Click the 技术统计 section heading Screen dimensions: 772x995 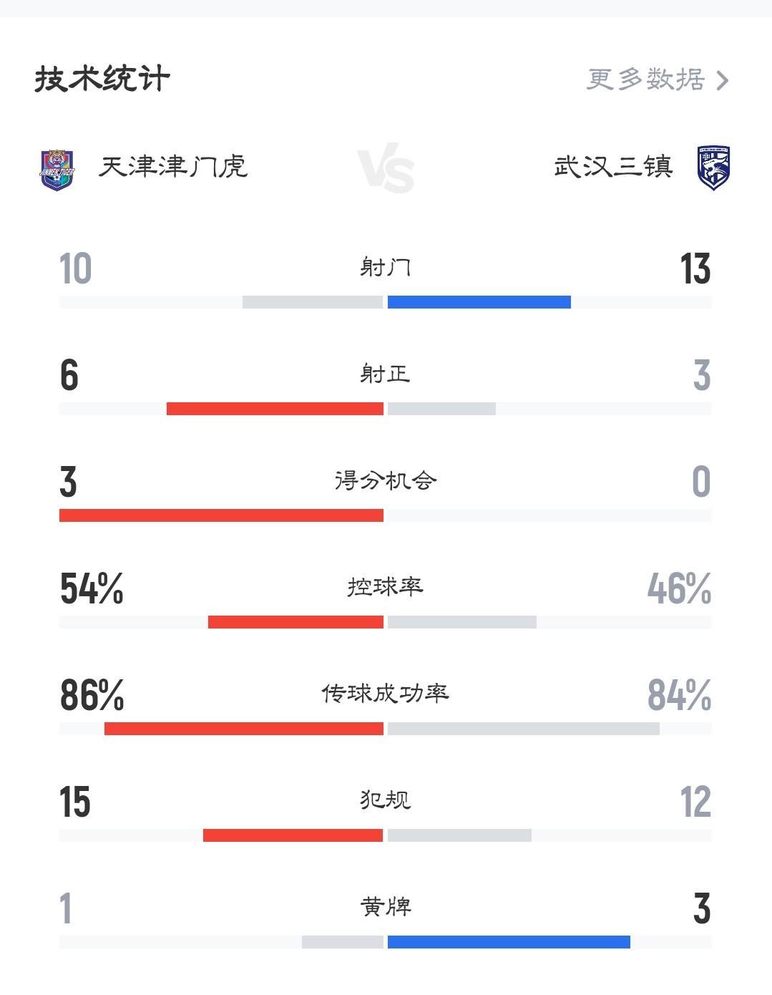102,79
